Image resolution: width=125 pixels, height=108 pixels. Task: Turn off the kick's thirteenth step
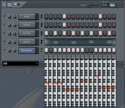(x=100, y=16)
